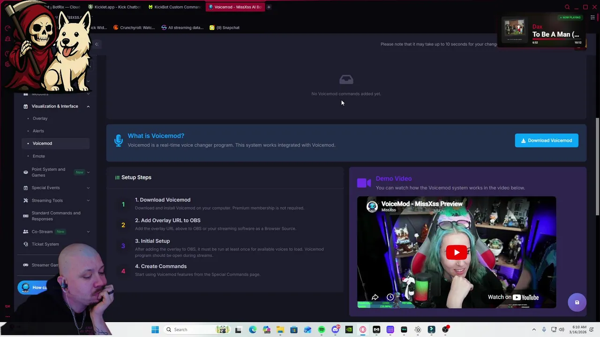The image size is (600, 337).
Task: Play the VoiceMod demo YouTube video
Action: [457, 253]
